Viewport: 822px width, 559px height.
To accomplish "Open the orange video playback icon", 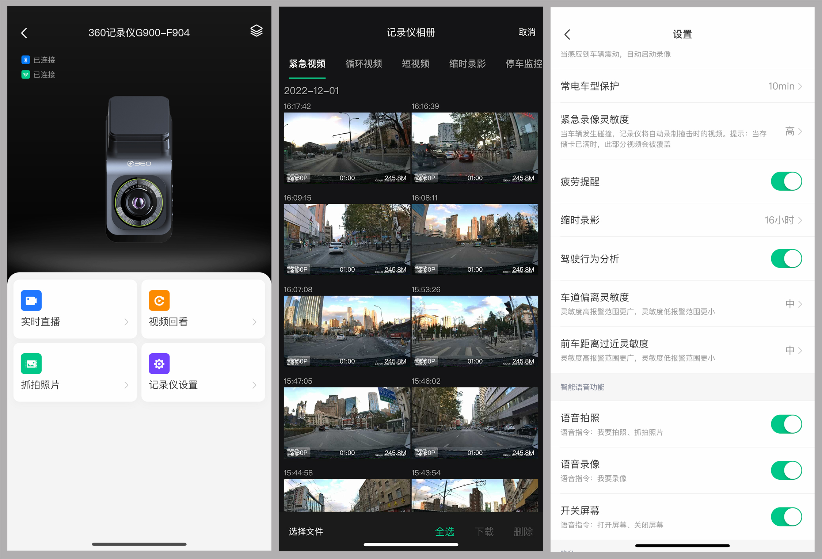I will click(x=159, y=300).
